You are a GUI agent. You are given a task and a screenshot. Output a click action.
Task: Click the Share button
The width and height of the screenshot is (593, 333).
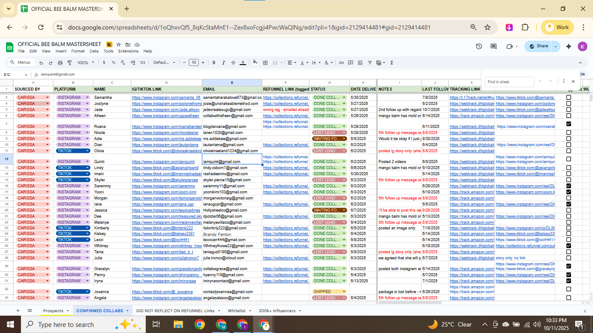538,46
